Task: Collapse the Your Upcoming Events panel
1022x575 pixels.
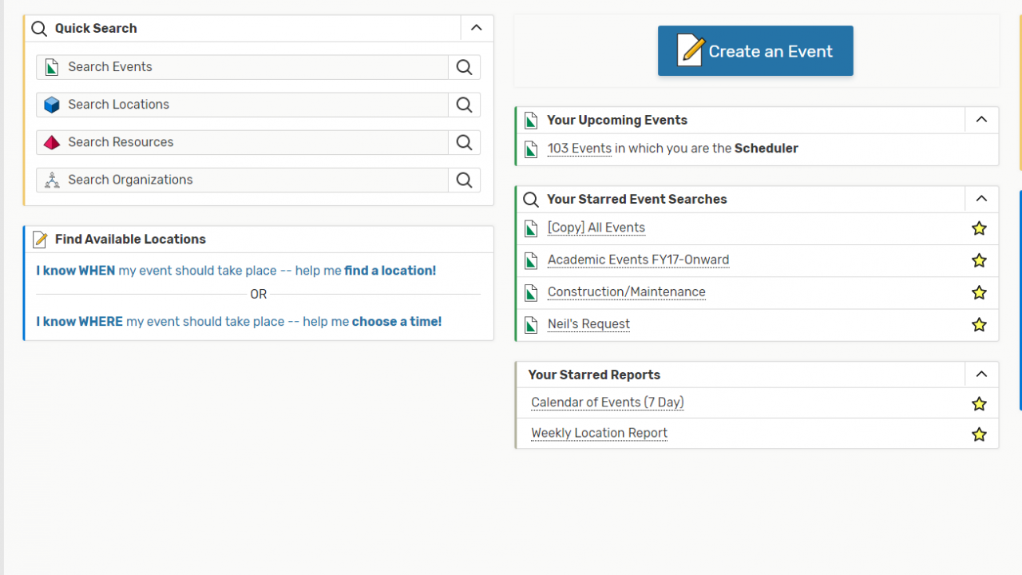Action: click(981, 120)
